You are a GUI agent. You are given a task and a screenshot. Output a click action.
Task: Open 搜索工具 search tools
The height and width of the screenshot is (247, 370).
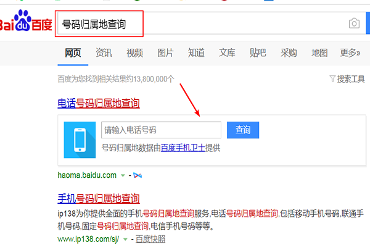pos(351,79)
